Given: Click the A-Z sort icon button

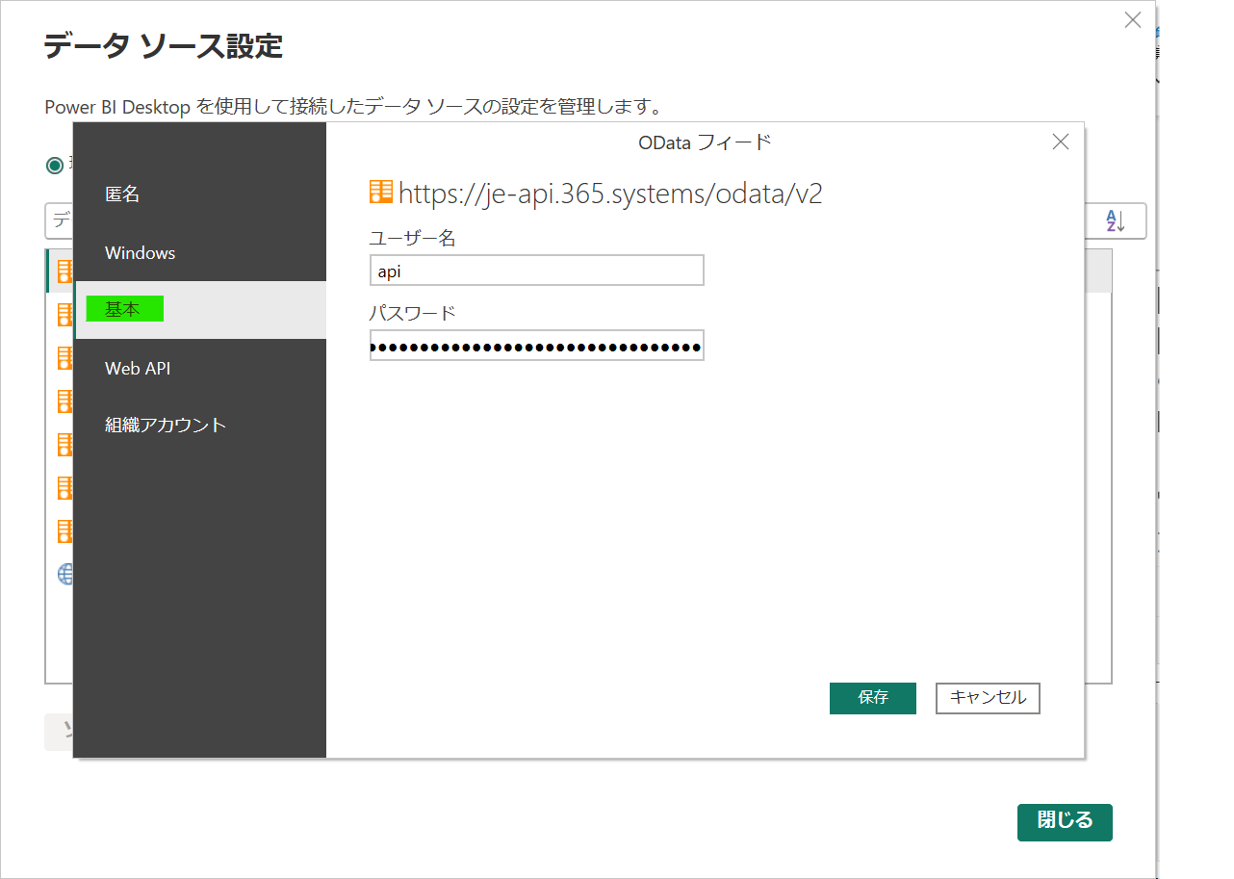Looking at the screenshot, I should pos(1115,220).
